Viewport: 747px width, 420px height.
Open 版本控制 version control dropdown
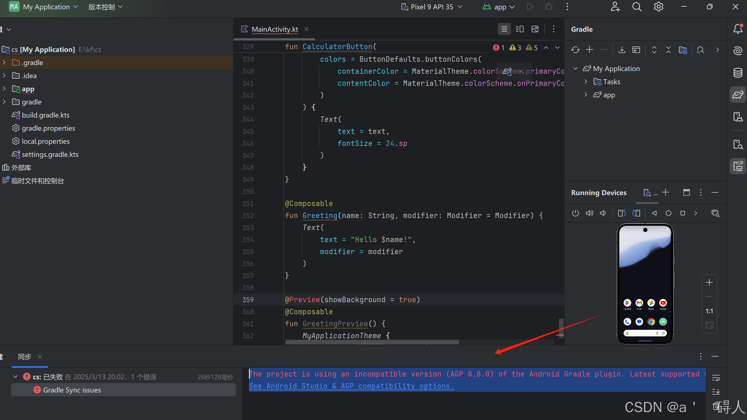click(105, 7)
